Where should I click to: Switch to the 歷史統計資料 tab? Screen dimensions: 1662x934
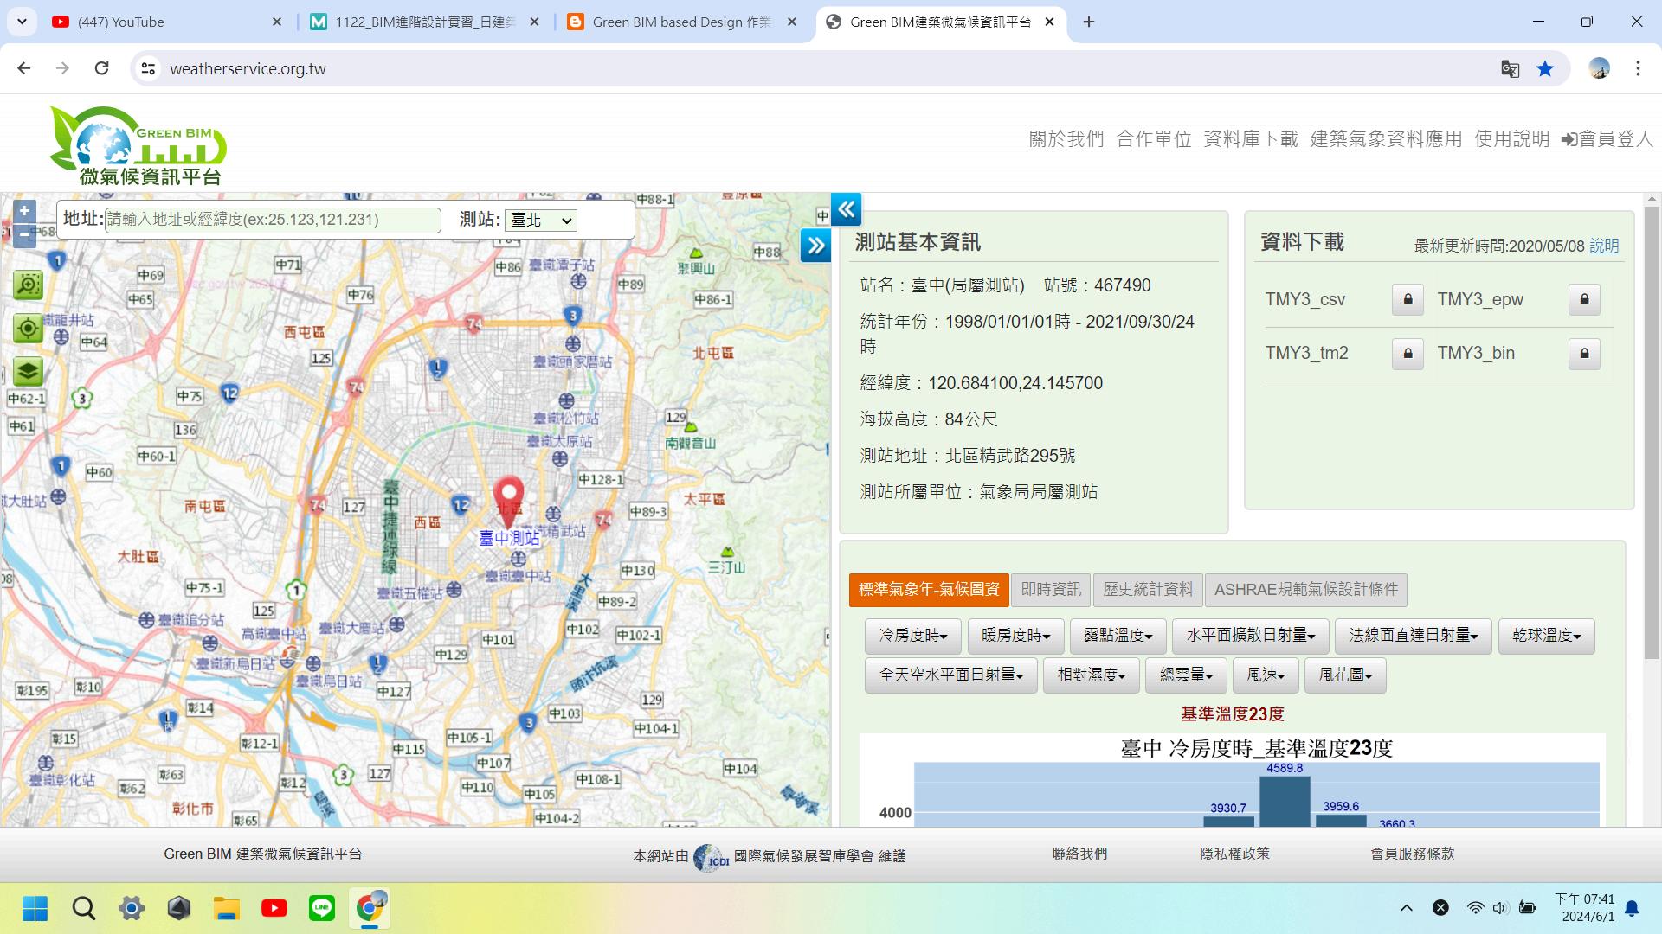tap(1148, 590)
